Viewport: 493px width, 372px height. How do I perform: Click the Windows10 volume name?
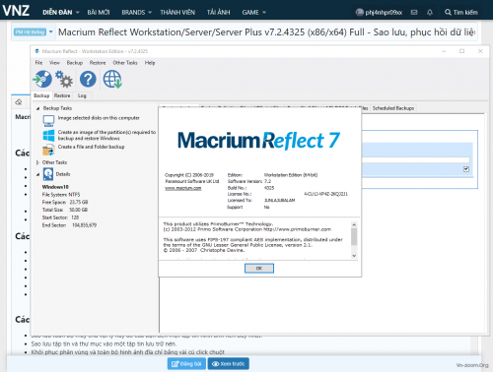click(55, 187)
